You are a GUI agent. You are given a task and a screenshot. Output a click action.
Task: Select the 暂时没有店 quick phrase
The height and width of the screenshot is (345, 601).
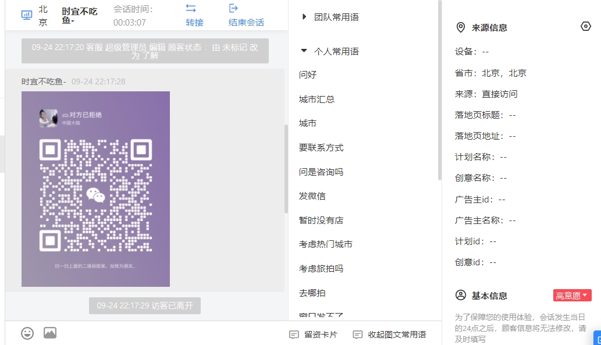(x=321, y=220)
